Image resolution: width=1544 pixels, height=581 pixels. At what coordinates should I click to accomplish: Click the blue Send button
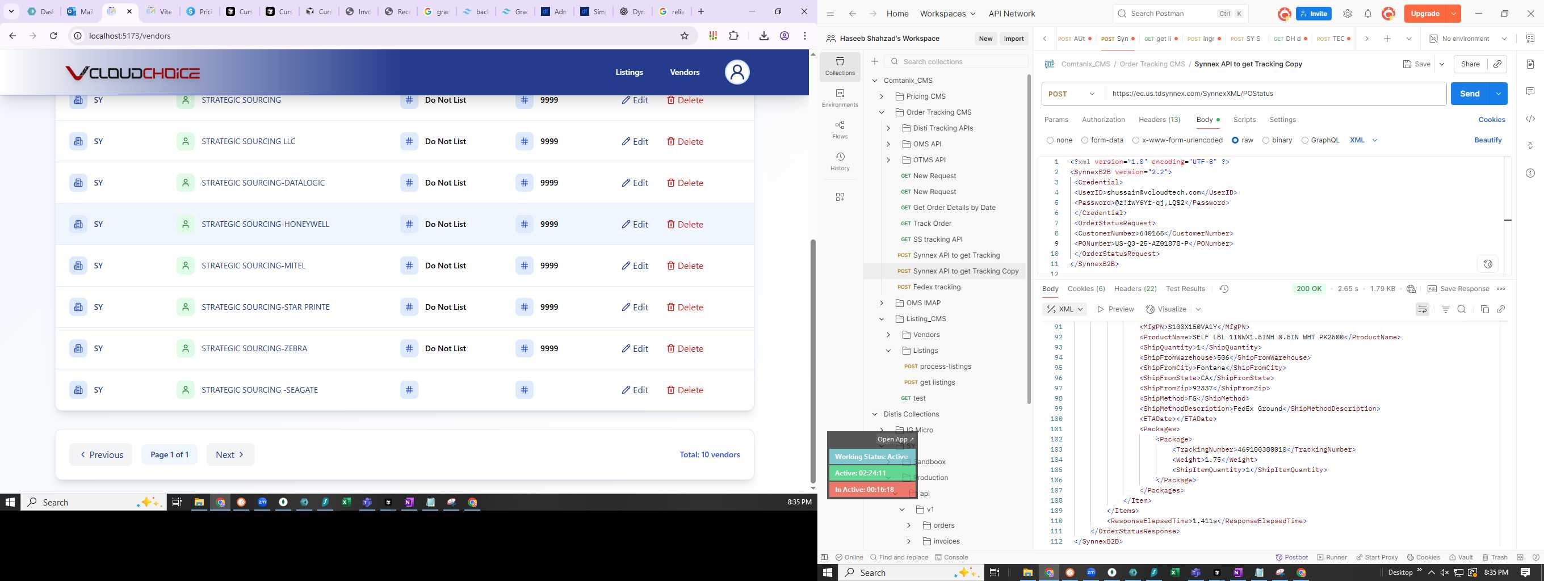pyautogui.click(x=1470, y=94)
